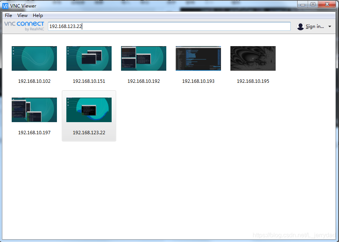The height and width of the screenshot is (242, 339).
Task: Open the File menu
Action: coord(8,16)
